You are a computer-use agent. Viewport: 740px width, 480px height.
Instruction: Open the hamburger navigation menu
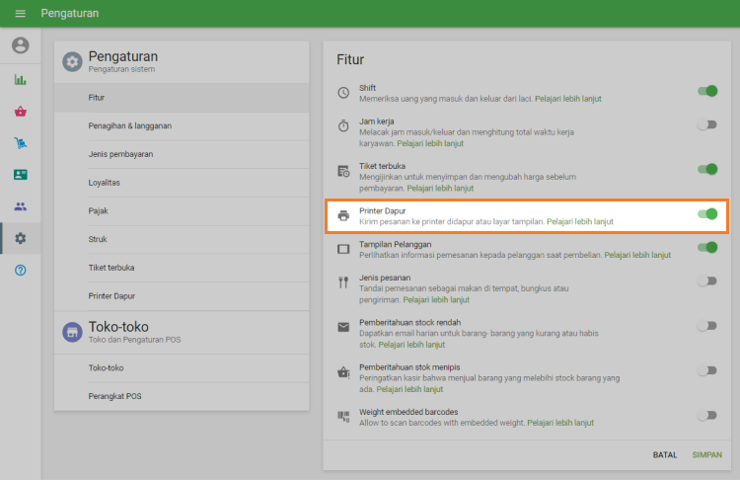click(20, 14)
